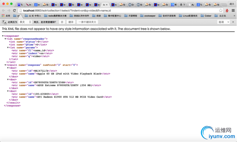Image resolution: width=237 pixels, height=142 pixels.
Task: Switch to the blue globe '博' tab
Action: click(x=174, y=5)
